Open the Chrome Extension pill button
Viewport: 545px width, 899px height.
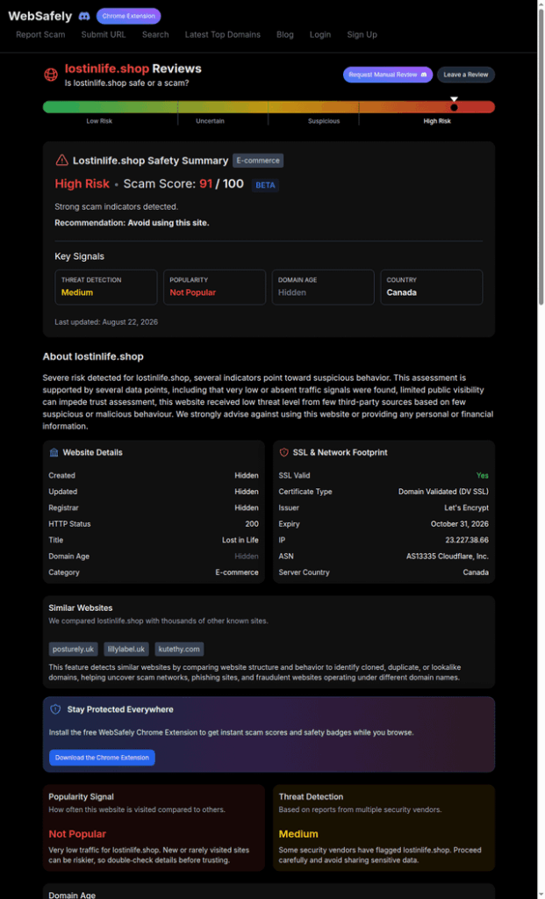click(x=128, y=16)
